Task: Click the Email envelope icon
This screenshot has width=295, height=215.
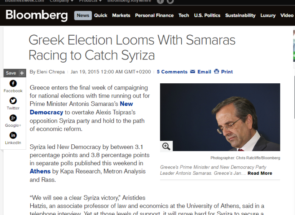Action: pyautogui.click(x=193, y=71)
